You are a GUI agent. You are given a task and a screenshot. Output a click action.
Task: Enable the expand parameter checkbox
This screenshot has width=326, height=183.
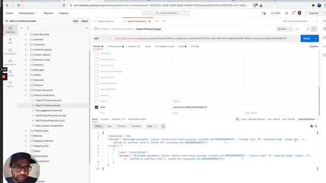point(96,95)
